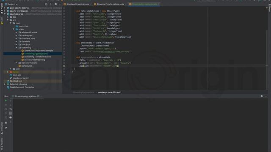Viewport: 271px width, 152px height.
Task: Place cursor on .filter code line
Action: coord(100,60)
